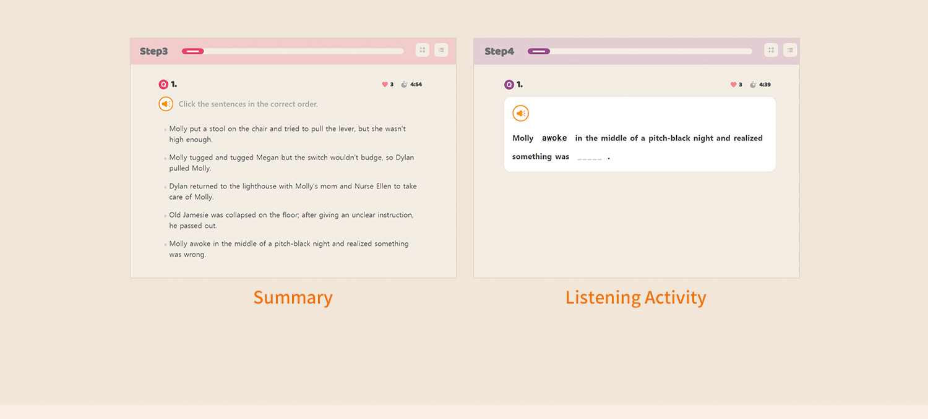Open the list icon in Step4 header
This screenshot has height=419, width=928.
(x=790, y=50)
